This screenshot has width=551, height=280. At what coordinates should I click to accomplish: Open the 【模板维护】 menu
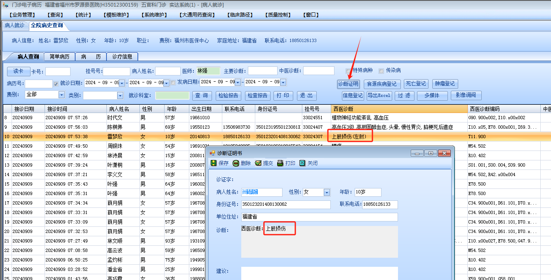(116, 15)
